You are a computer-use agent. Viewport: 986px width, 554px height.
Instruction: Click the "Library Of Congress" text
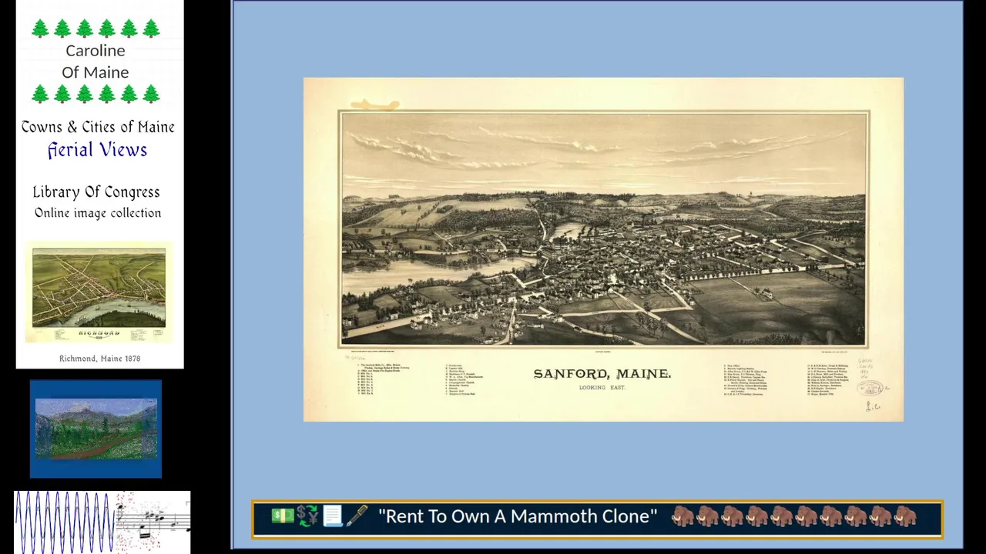(96, 192)
